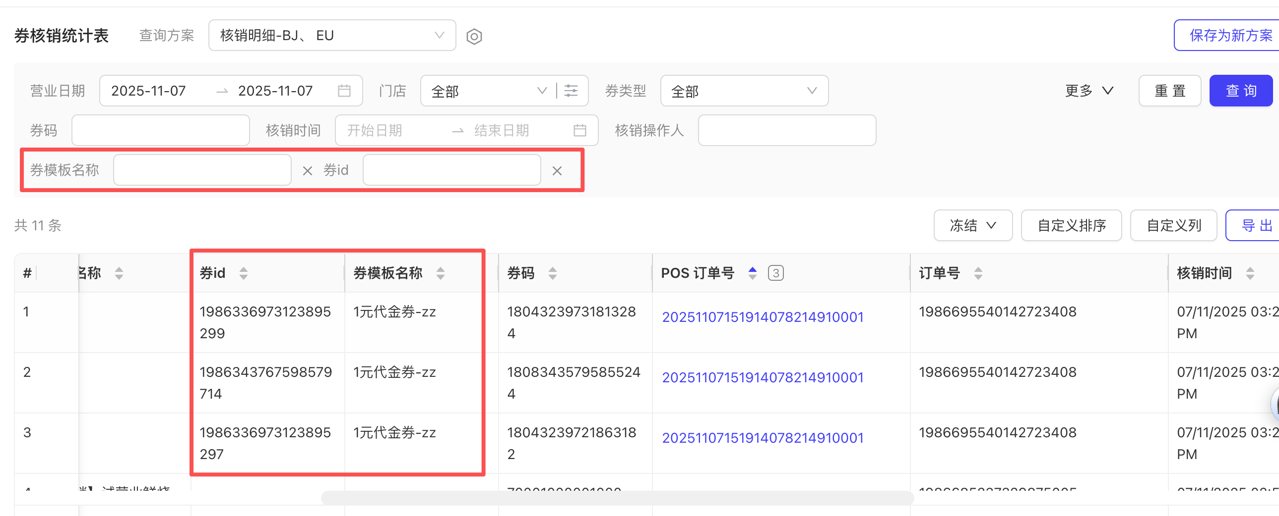Expand the 券类型 dropdown
The image size is (1279, 516).
pyautogui.click(x=744, y=91)
